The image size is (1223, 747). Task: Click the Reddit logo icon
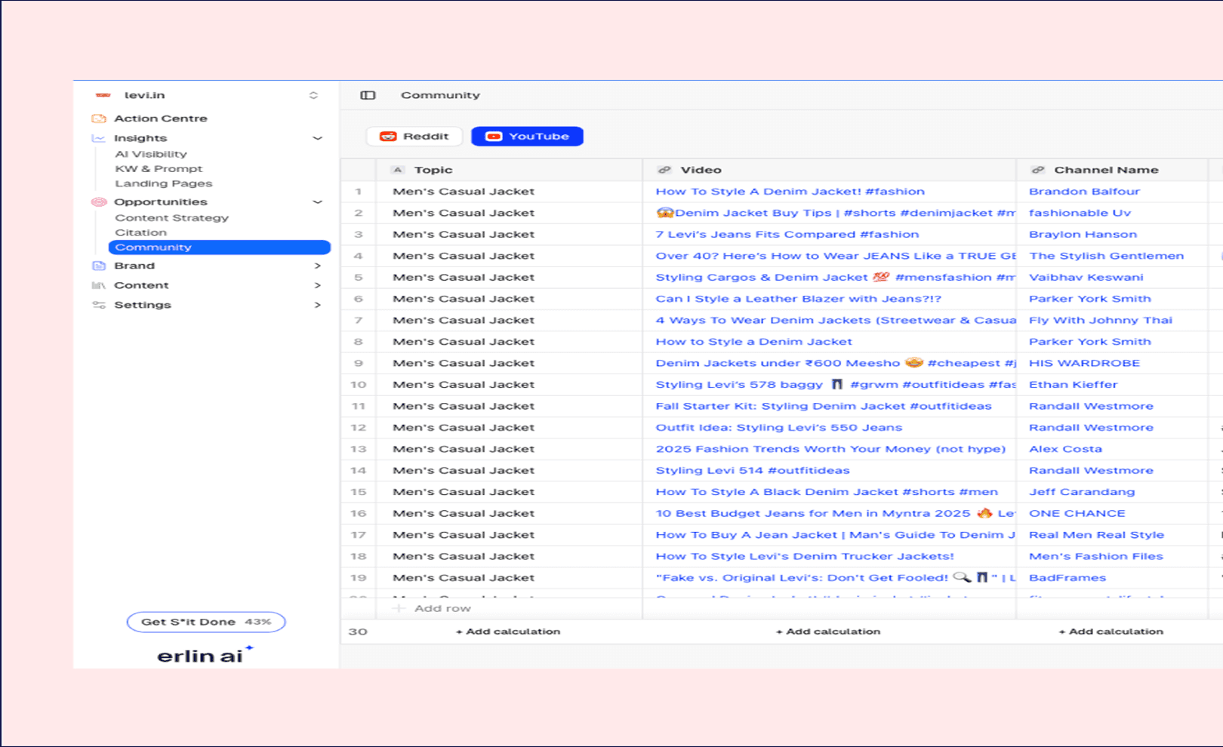click(388, 137)
